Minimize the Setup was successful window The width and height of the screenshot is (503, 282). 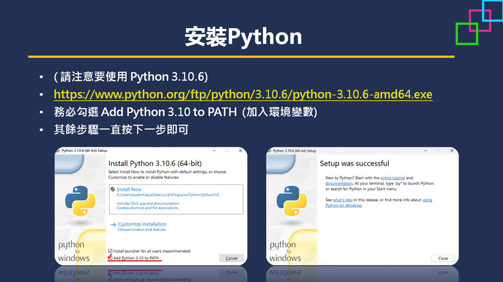pyautogui.click(x=425, y=150)
